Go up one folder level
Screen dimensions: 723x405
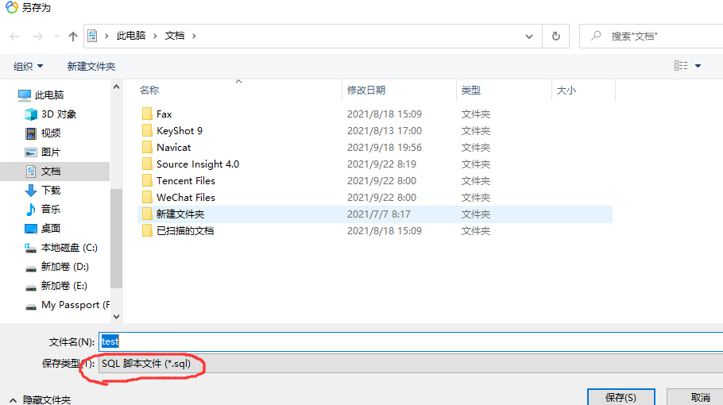tap(73, 37)
